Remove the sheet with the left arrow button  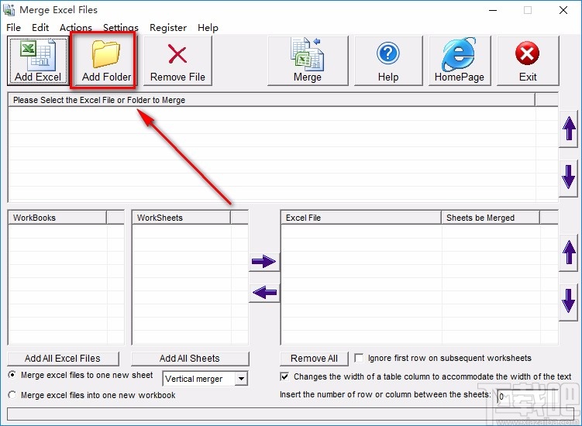tap(264, 293)
